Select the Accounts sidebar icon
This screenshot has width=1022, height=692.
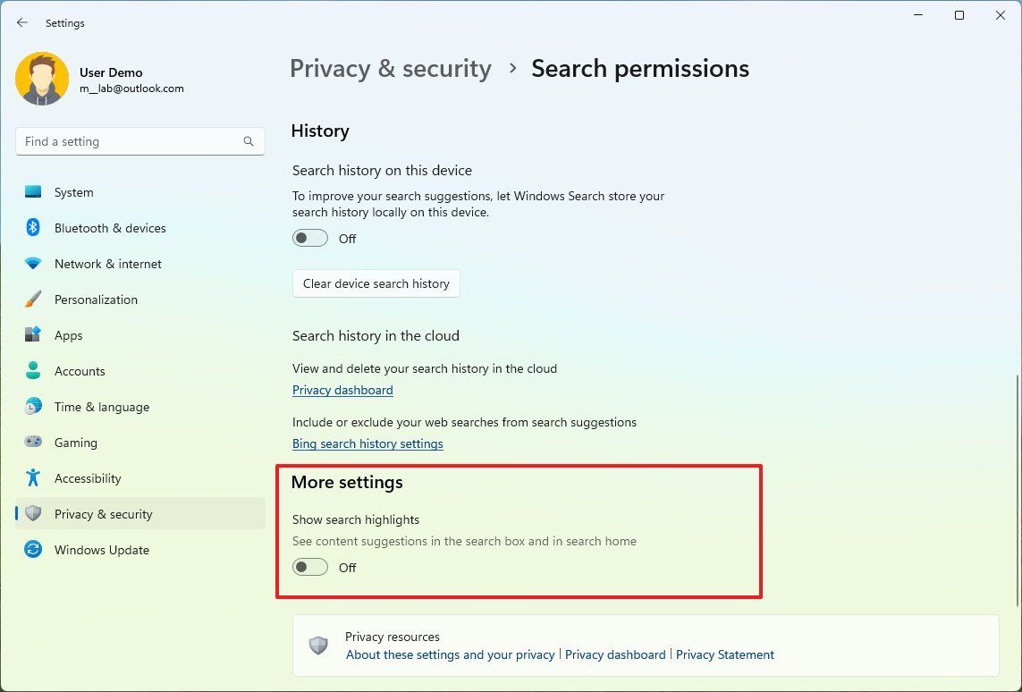[32, 371]
